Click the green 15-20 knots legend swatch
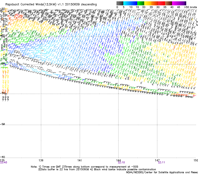 [141, 3]
